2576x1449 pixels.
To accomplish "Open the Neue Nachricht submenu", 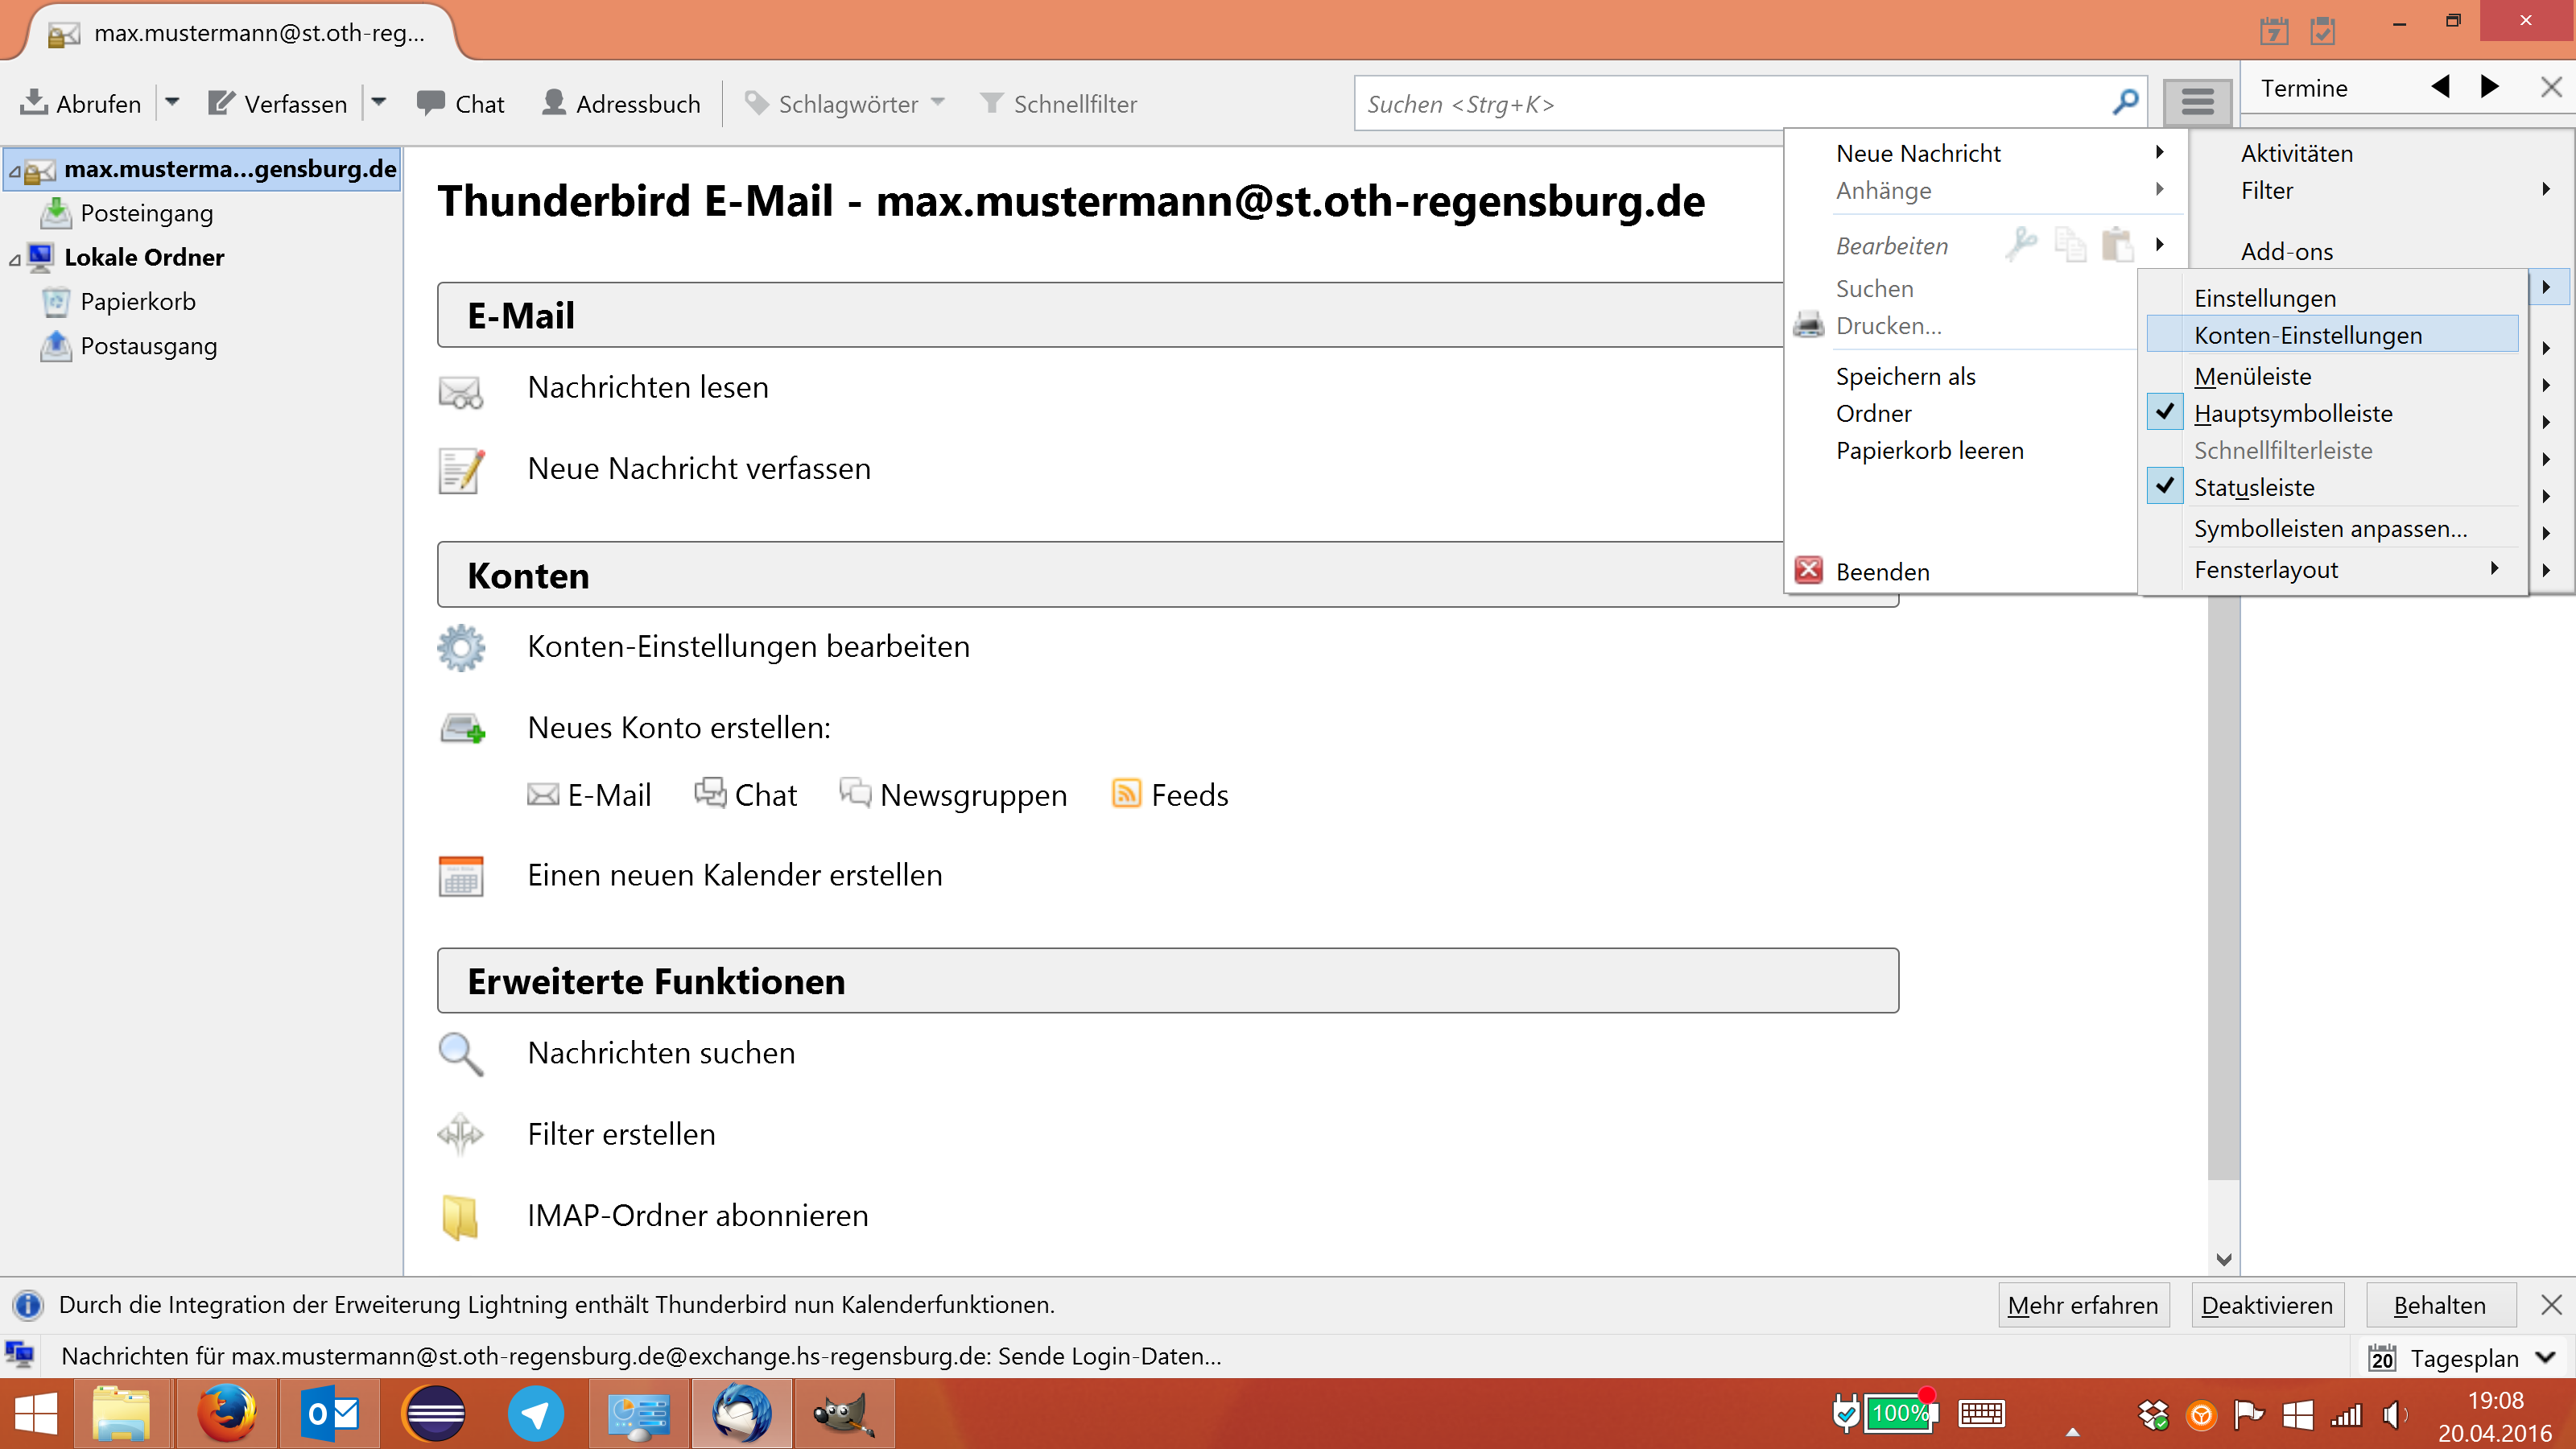I will coord(1918,153).
